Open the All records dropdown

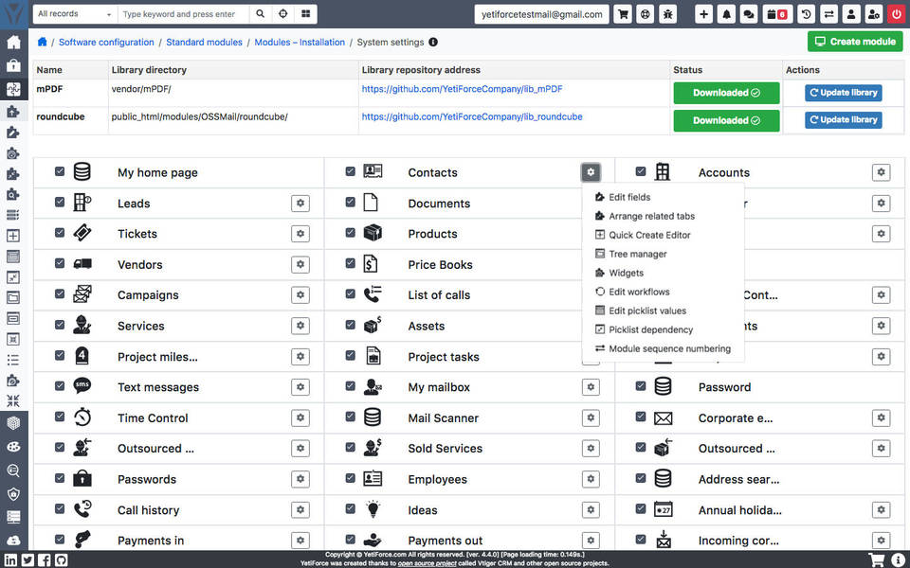pyautogui.click(x=71, y=14)
